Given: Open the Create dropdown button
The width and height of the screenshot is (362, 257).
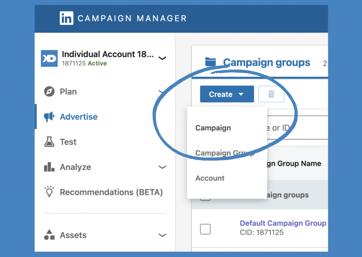Looking at the screenshot, I should click(x=227, y=94).
